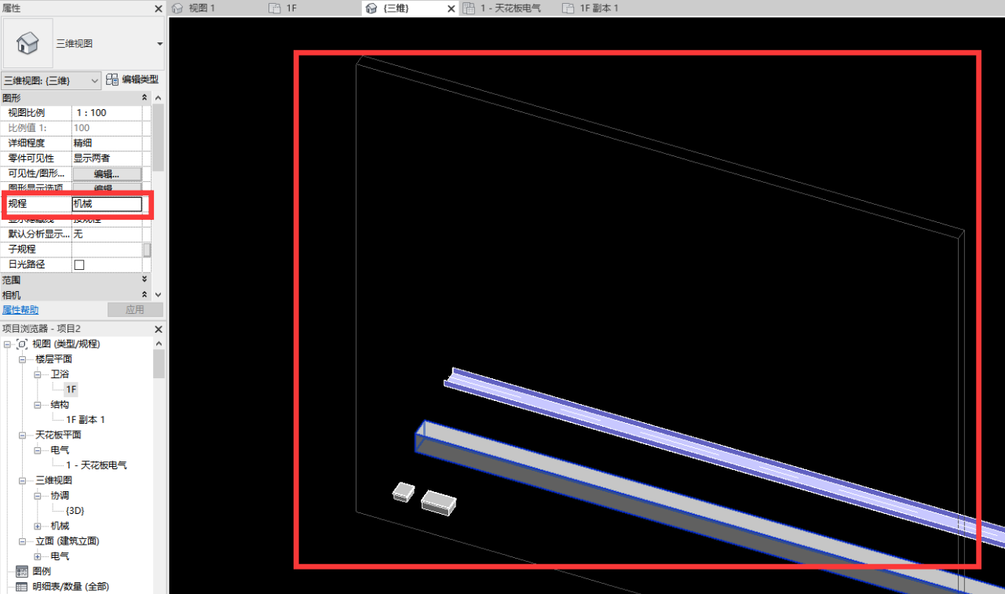The height and width of the screenshot is (594, 1005).
Task: Close the 项目浏览器 panel
Action: tap(158, 329)
